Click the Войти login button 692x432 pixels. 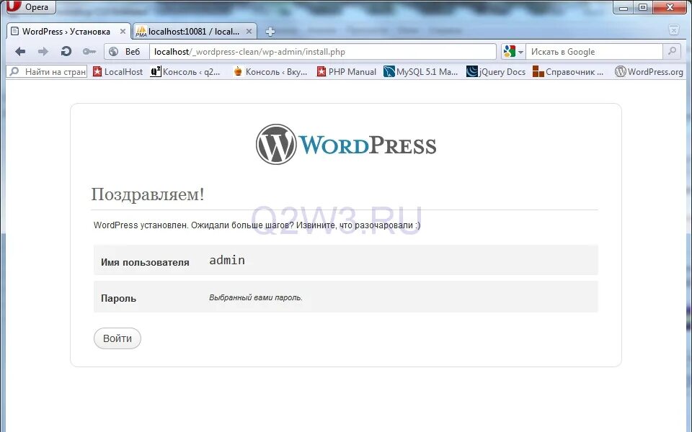(117, 338)
